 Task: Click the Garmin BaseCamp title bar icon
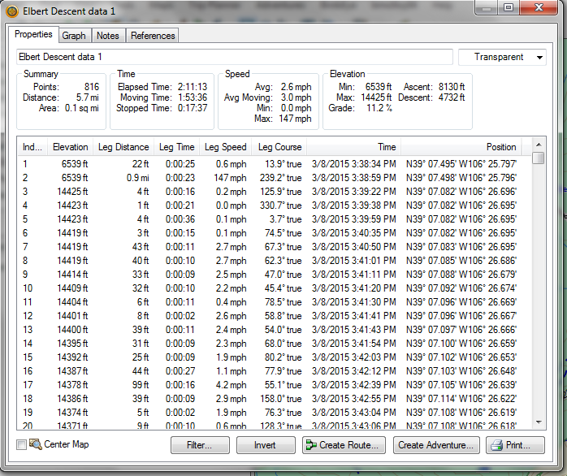click(12, 11)
